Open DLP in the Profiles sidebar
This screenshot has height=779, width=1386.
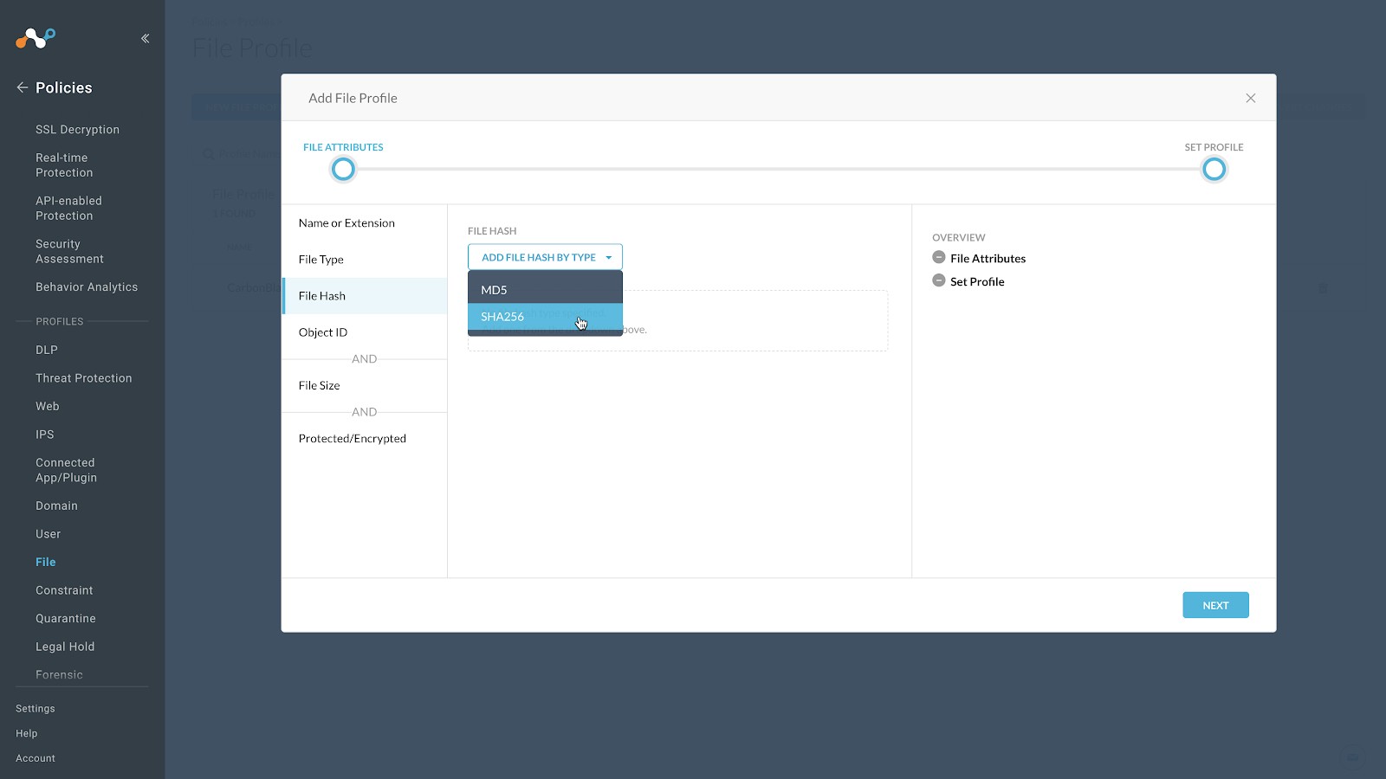pyautogui.click(x=47, y=350)
